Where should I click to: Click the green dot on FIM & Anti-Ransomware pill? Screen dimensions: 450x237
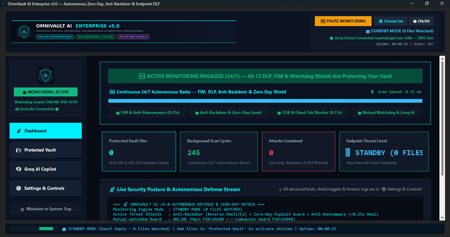tap(118, 113)
